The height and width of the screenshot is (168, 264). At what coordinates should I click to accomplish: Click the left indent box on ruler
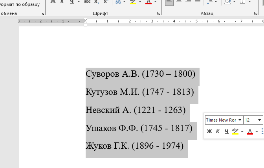click(x=85, y=25)
